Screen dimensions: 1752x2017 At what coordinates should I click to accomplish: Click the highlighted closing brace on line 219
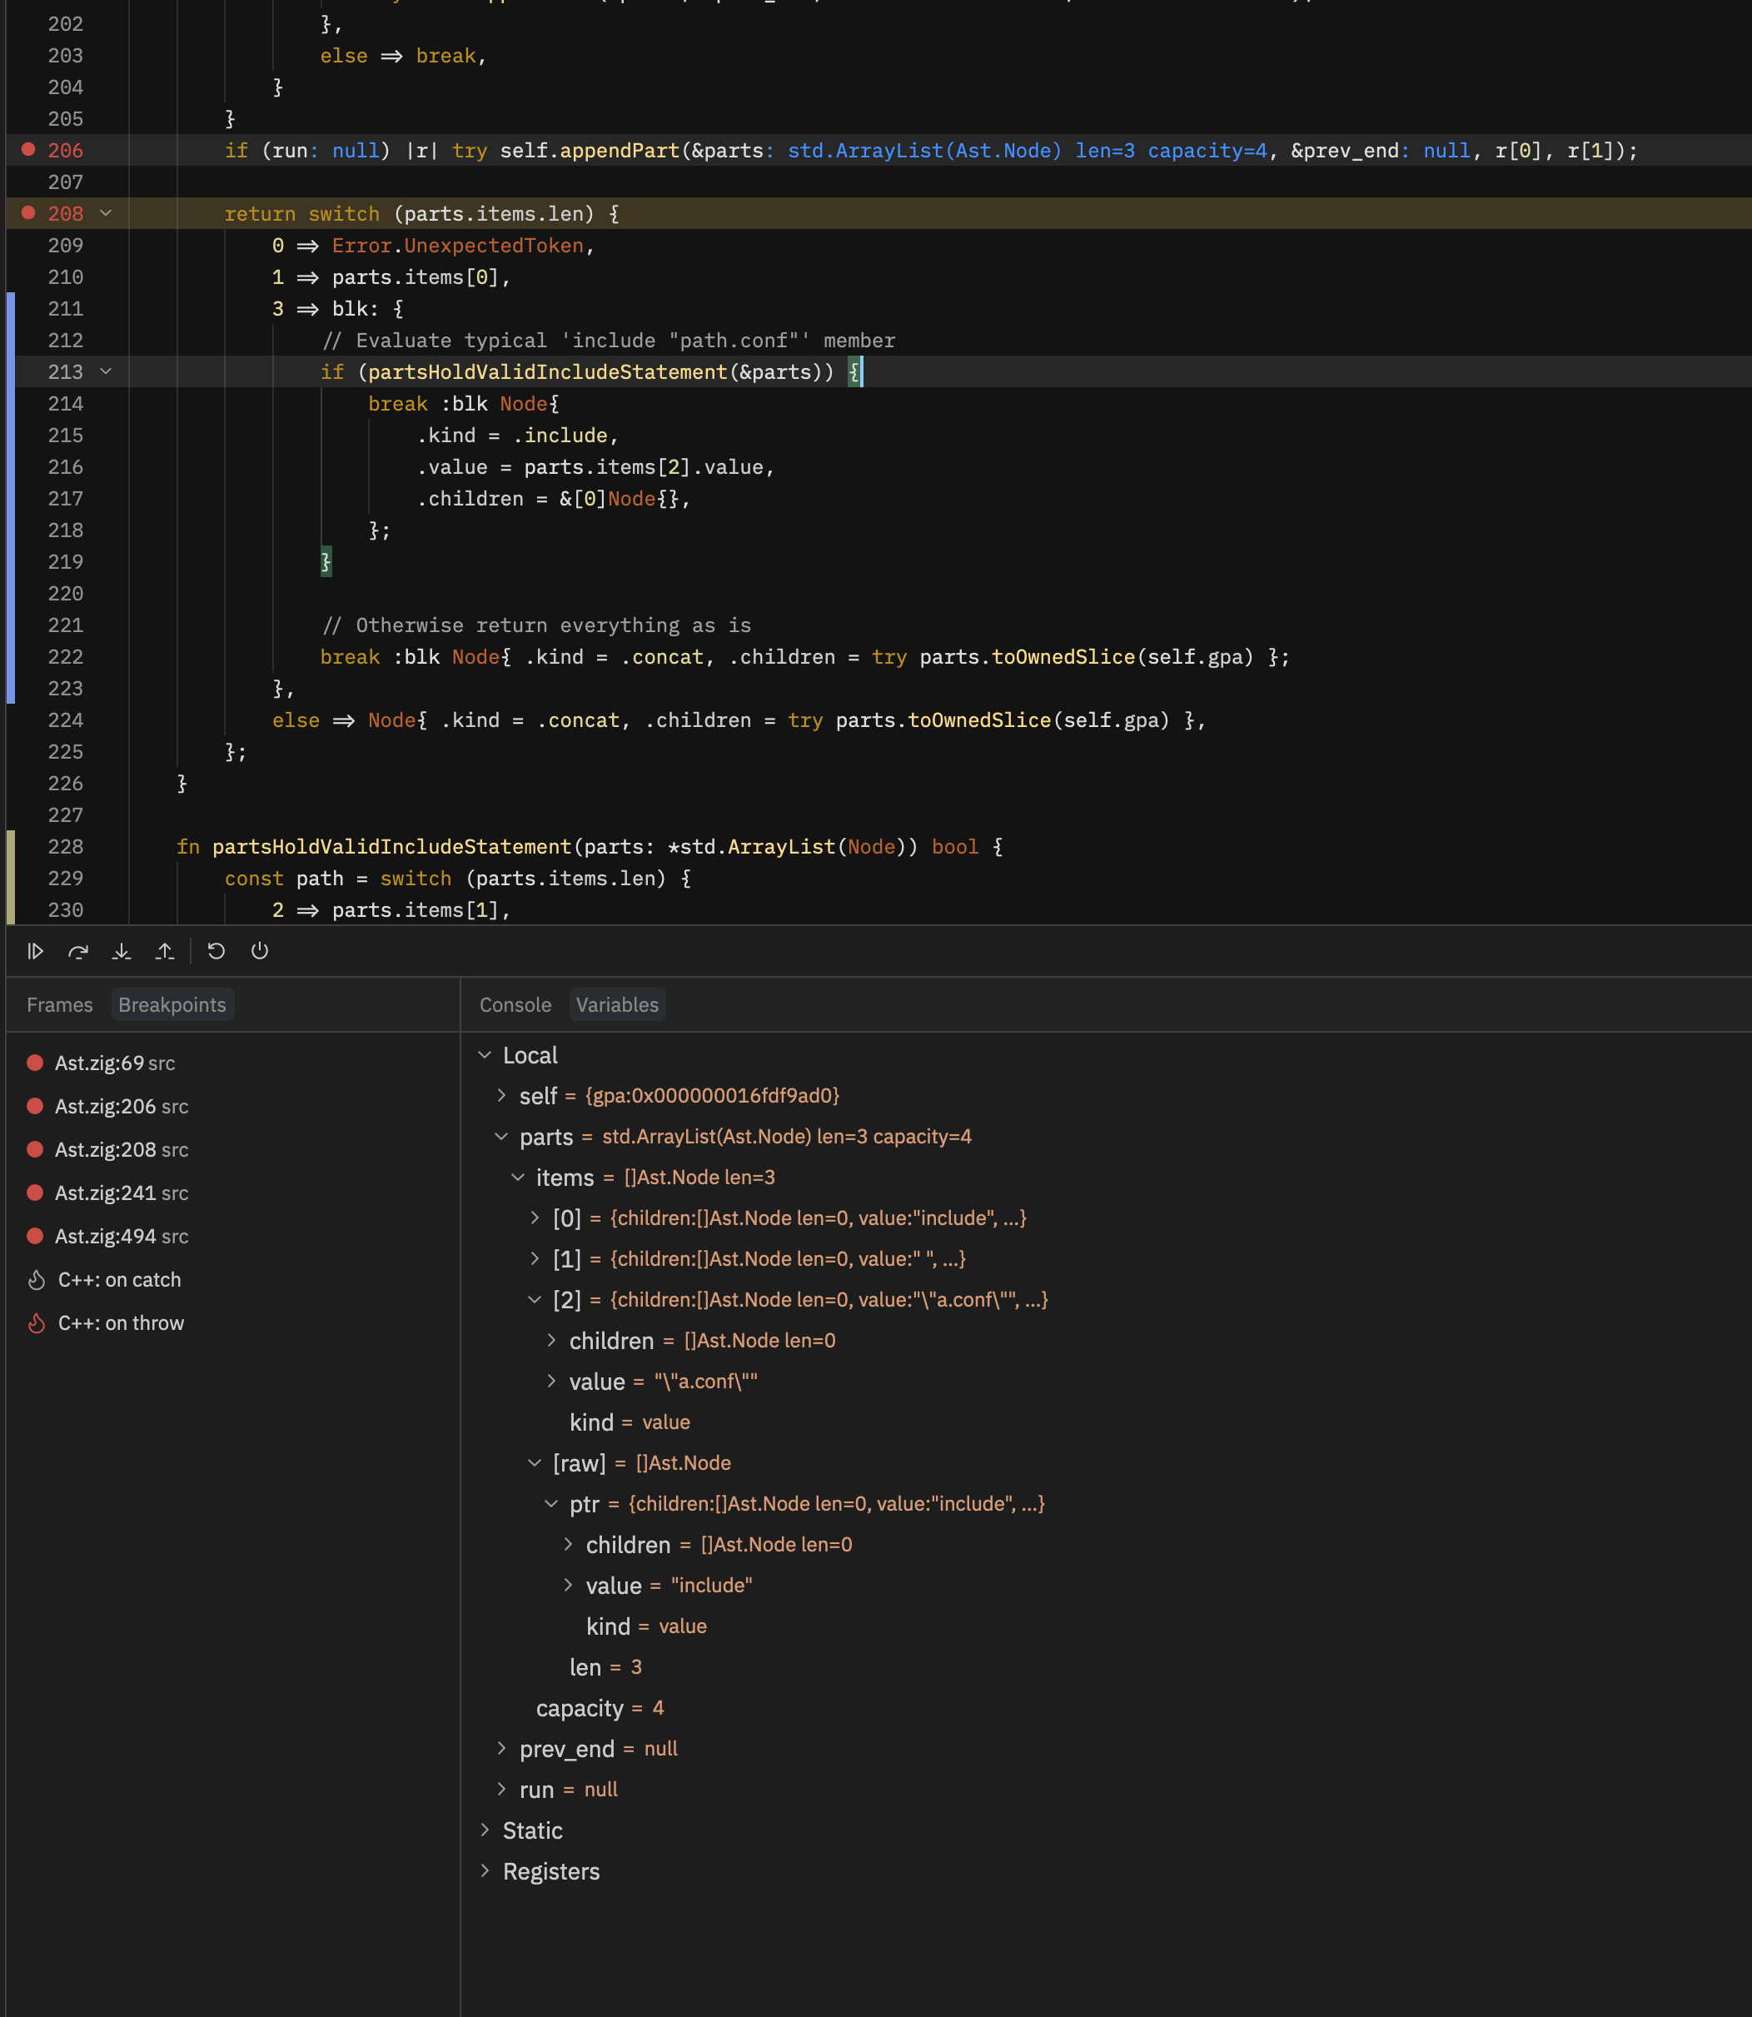(x=326, y=562)
